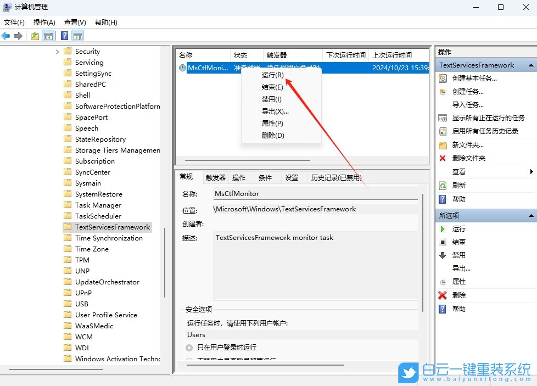Open the 查看 menu
The width and height of the screenshot is (537, 386).
pyautogui.click(x=75, y=22)
